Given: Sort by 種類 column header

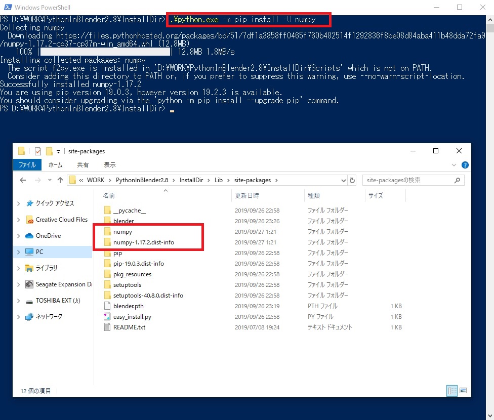Looking at the screenshot, I should coord(313,196).
